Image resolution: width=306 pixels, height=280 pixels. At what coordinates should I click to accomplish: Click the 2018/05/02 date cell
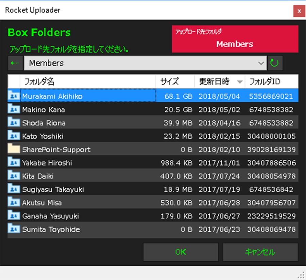219,109
